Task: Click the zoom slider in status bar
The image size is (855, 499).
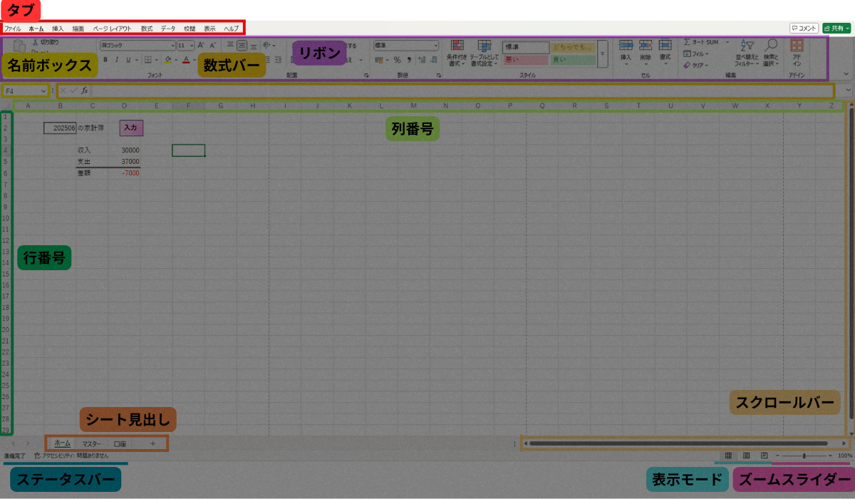Action: click(x=804, y=455)
